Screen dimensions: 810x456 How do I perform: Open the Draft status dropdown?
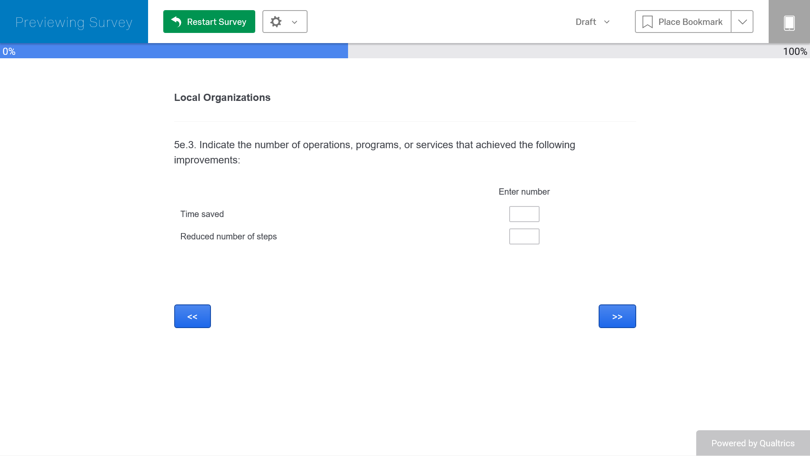click(x=592, y=22)
